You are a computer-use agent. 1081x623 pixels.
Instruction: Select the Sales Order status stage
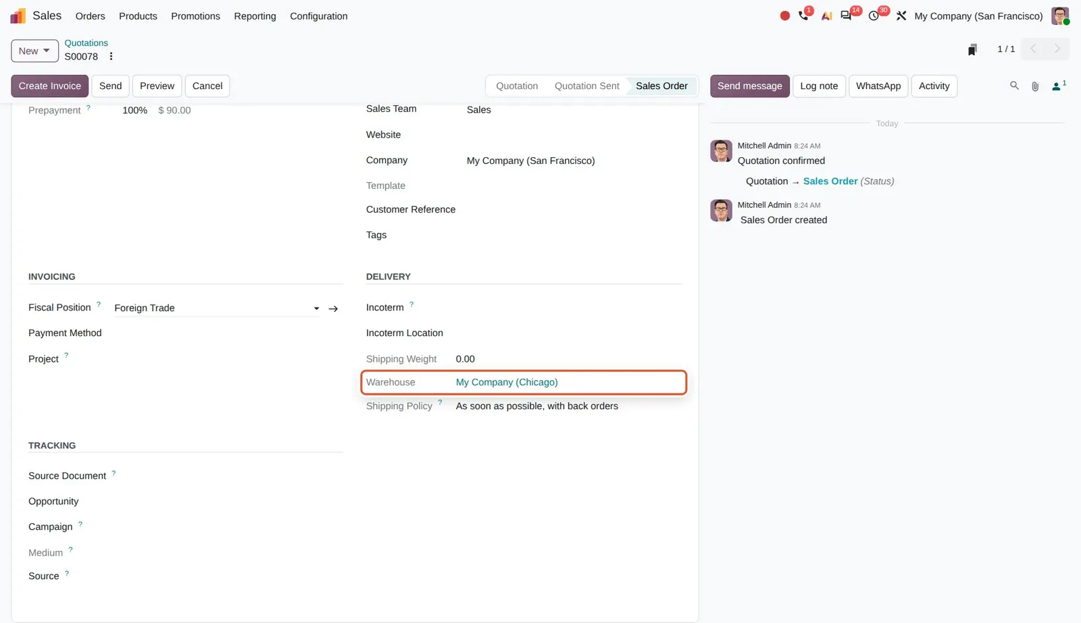tap(661, 86)
